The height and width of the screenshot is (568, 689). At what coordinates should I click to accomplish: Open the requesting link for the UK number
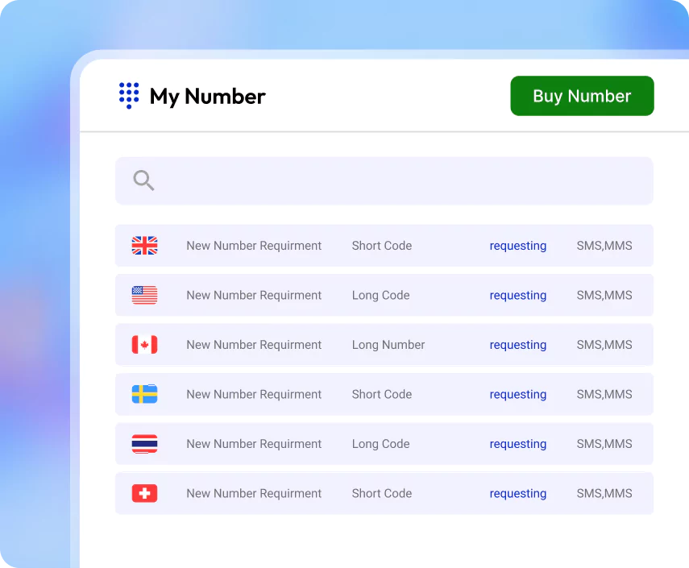click(518, 246)
